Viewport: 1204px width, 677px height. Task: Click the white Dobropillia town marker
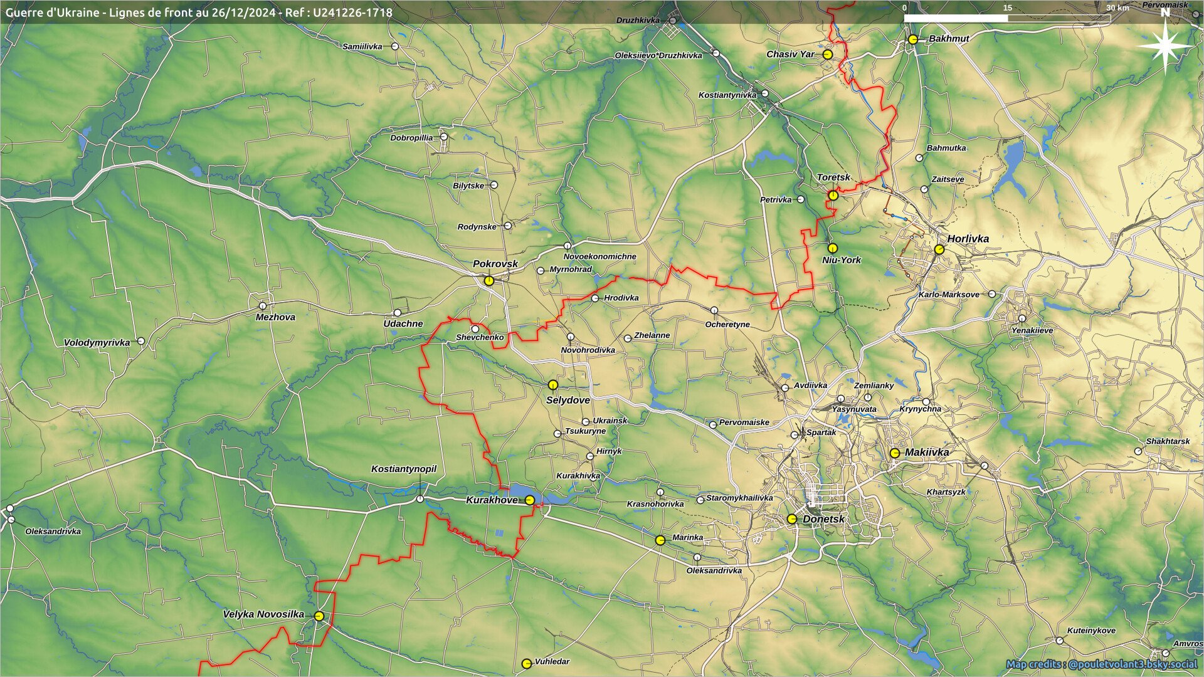tap(444, 137)
